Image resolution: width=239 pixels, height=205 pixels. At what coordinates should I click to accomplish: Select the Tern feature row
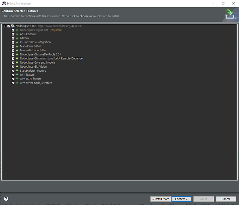point(27,75)
